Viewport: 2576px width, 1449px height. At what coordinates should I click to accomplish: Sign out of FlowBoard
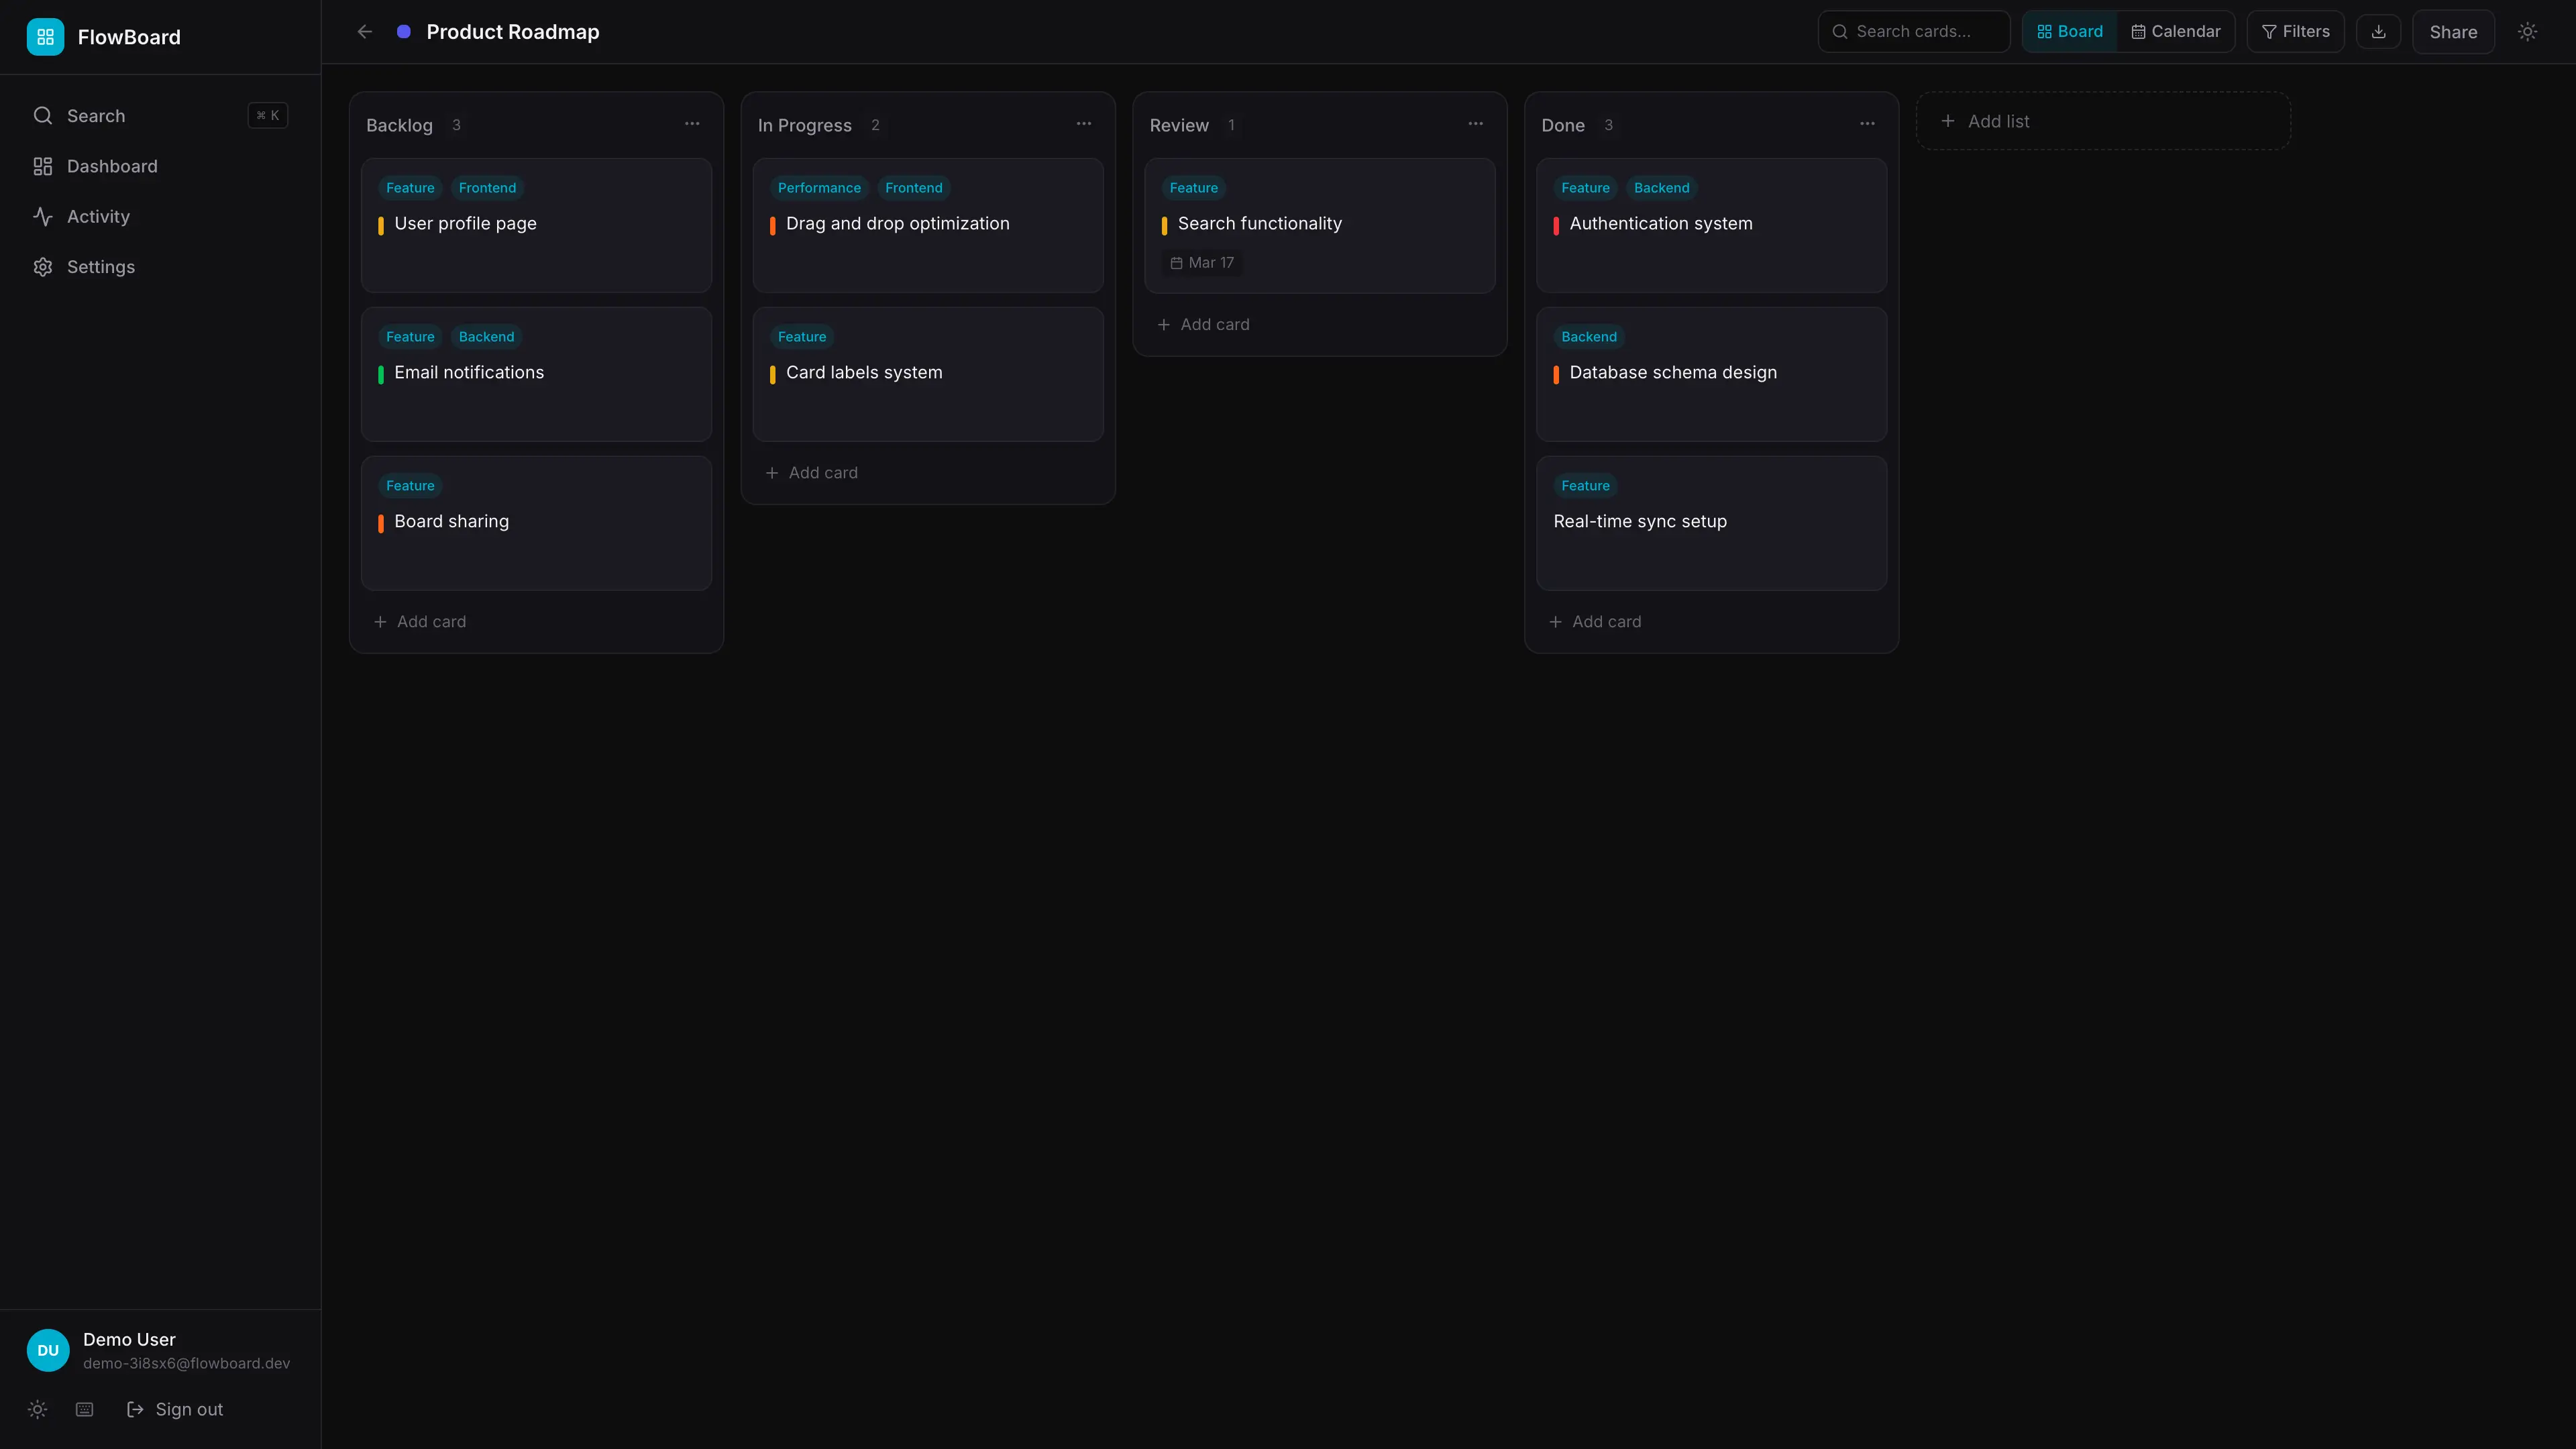[x=188, y=1409]
